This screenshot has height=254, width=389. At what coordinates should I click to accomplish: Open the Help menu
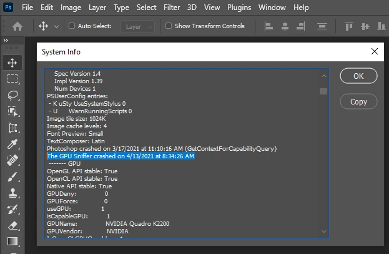(301, 8)
